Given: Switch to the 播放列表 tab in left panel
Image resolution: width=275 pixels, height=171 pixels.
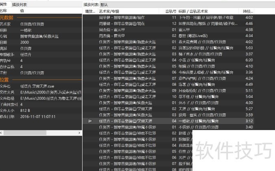Looking at the screenshot, I should pos(19,4).
